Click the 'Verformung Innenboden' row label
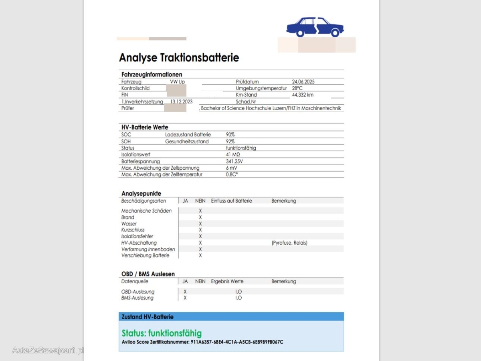Screen dimensions: 481x361 click(148, 249)
